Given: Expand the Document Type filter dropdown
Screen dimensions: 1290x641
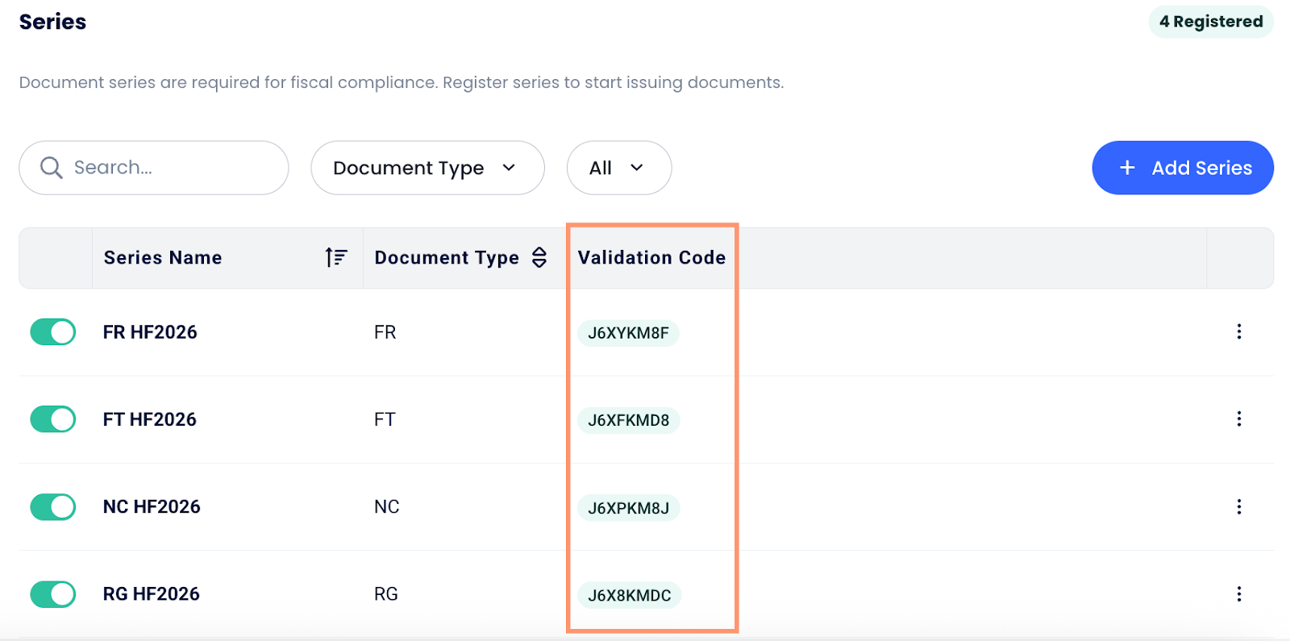Looking at the screenshot, I should 427,168.
